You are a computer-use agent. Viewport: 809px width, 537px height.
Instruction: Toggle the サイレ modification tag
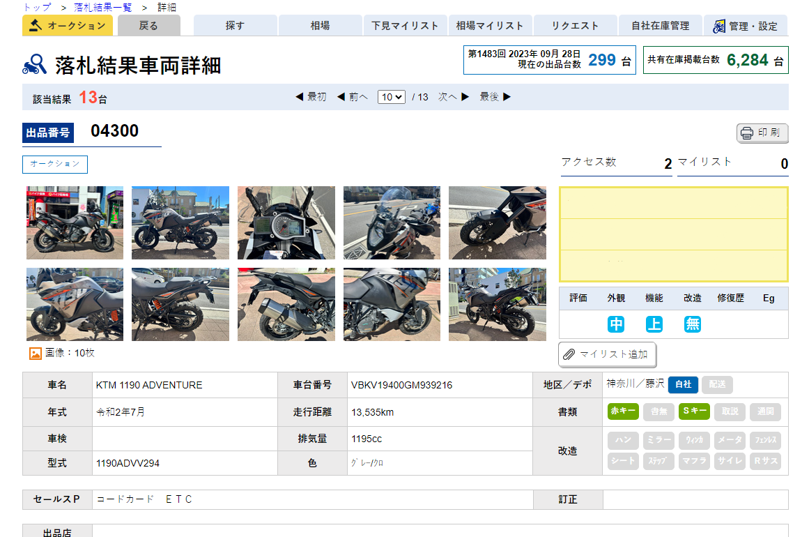pos(730,461)
